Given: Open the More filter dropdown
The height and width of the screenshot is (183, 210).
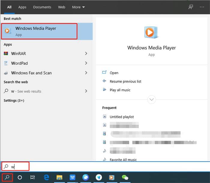Looking at the screenshot, I should tap(79, 7).
